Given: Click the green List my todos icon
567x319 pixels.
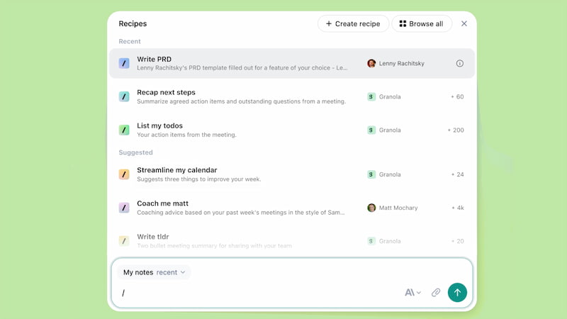Looking at the screenshot, I should pyautogui.click(x=124, y=130).
